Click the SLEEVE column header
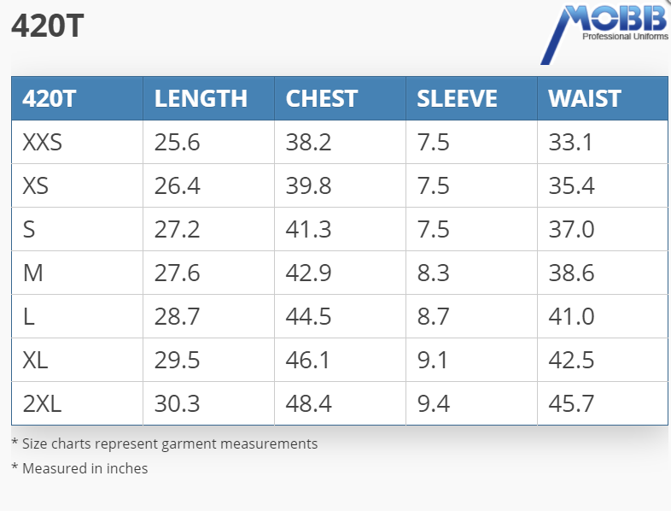Viewport: 671px width, 511px height. point(457,98)
